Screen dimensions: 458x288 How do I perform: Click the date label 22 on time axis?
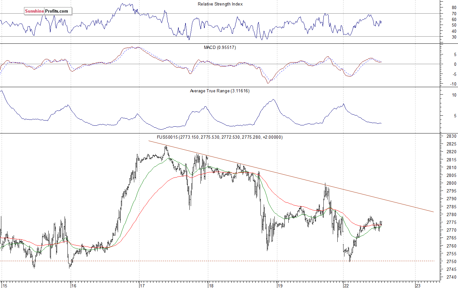[x=346, y=286]
